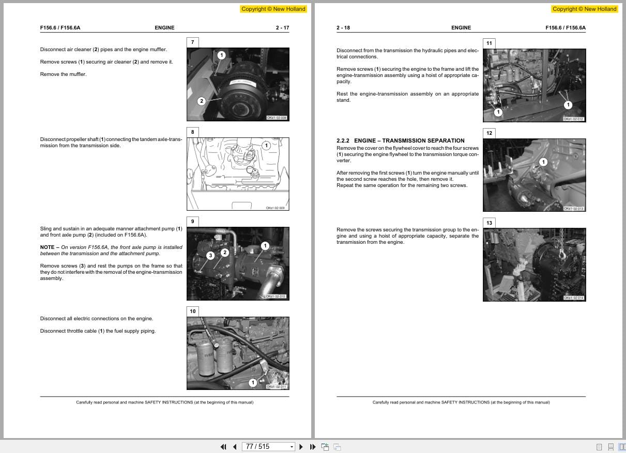The height and width of the screenshot is (453, 626).
Task: Jump to the last page
Action: (x=313, y=447)
